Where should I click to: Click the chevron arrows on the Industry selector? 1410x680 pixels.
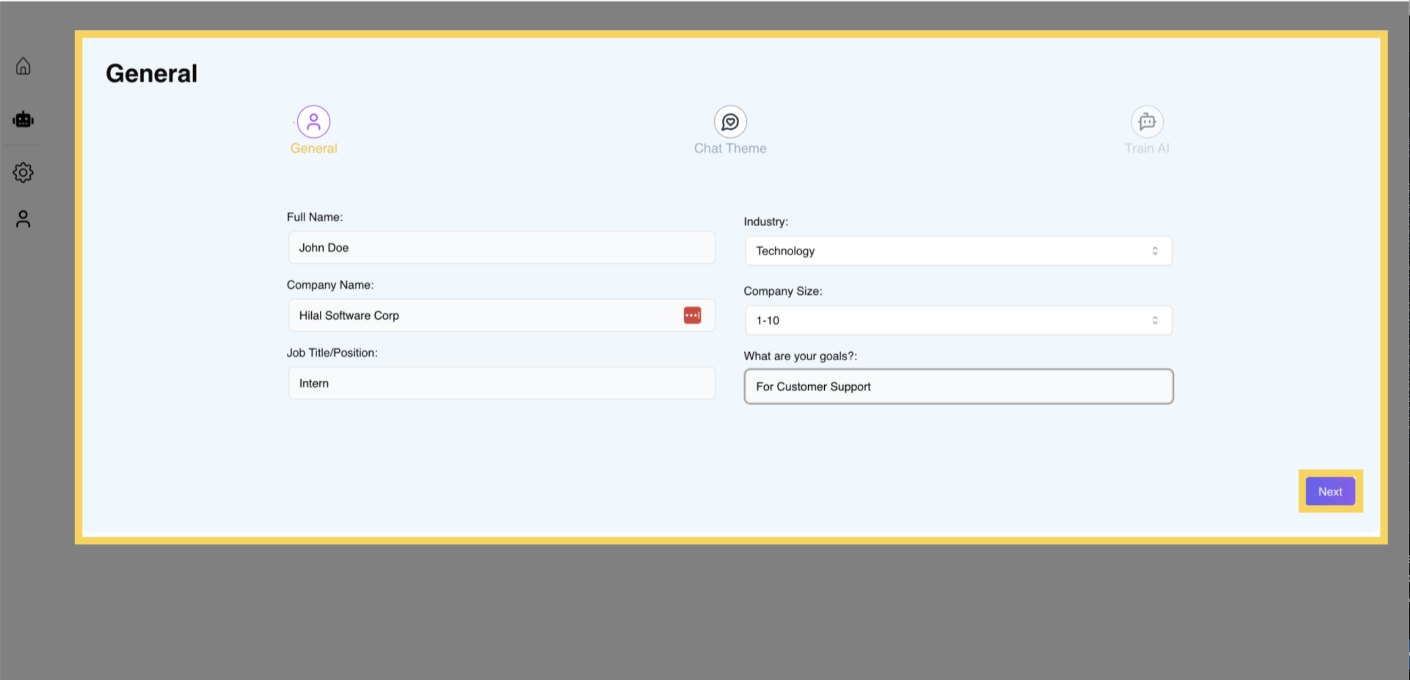pos(1156,251)
